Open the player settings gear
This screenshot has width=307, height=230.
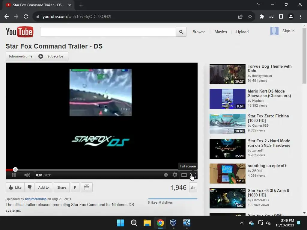(x=175, y=175)
